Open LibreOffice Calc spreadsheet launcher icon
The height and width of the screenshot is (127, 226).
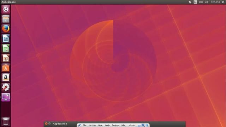pos(6,48)
